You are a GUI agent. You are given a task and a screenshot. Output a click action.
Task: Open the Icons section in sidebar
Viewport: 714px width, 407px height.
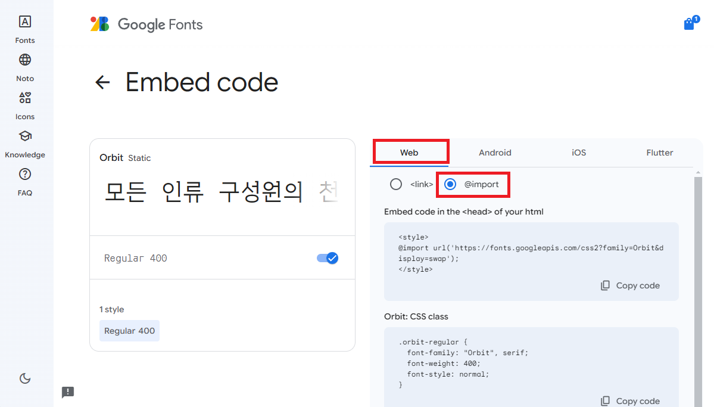tap(24, 106)
